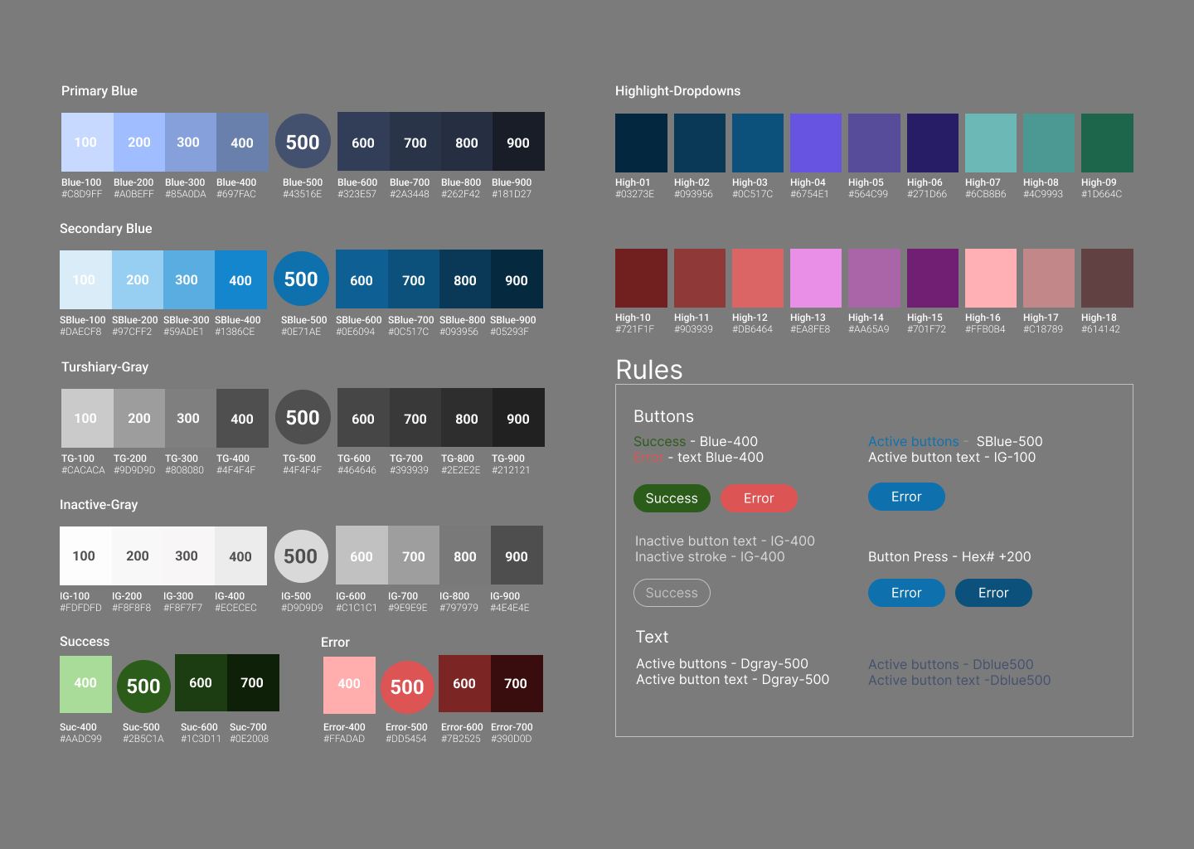Choose the Blue-900 swatch
This screenshot has height=849, width=1194.
518,142
